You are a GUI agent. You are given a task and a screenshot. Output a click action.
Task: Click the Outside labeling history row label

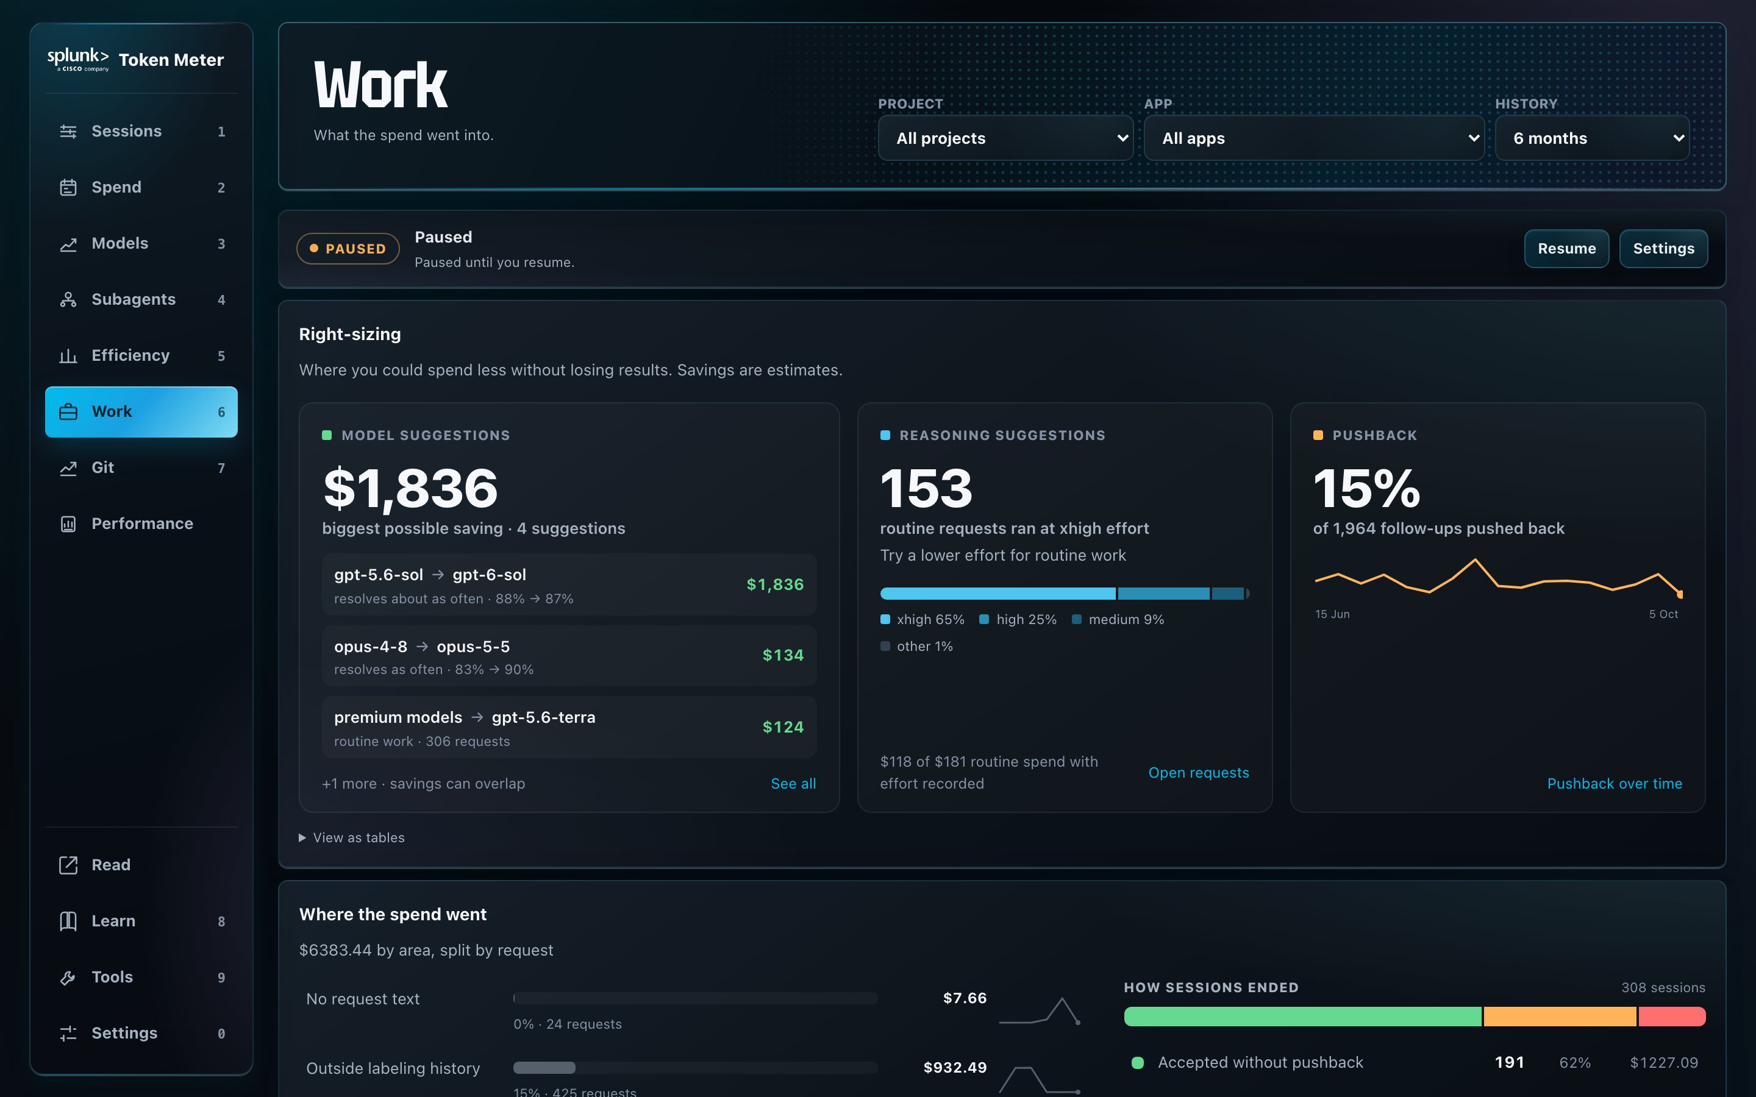point(393,1068)
